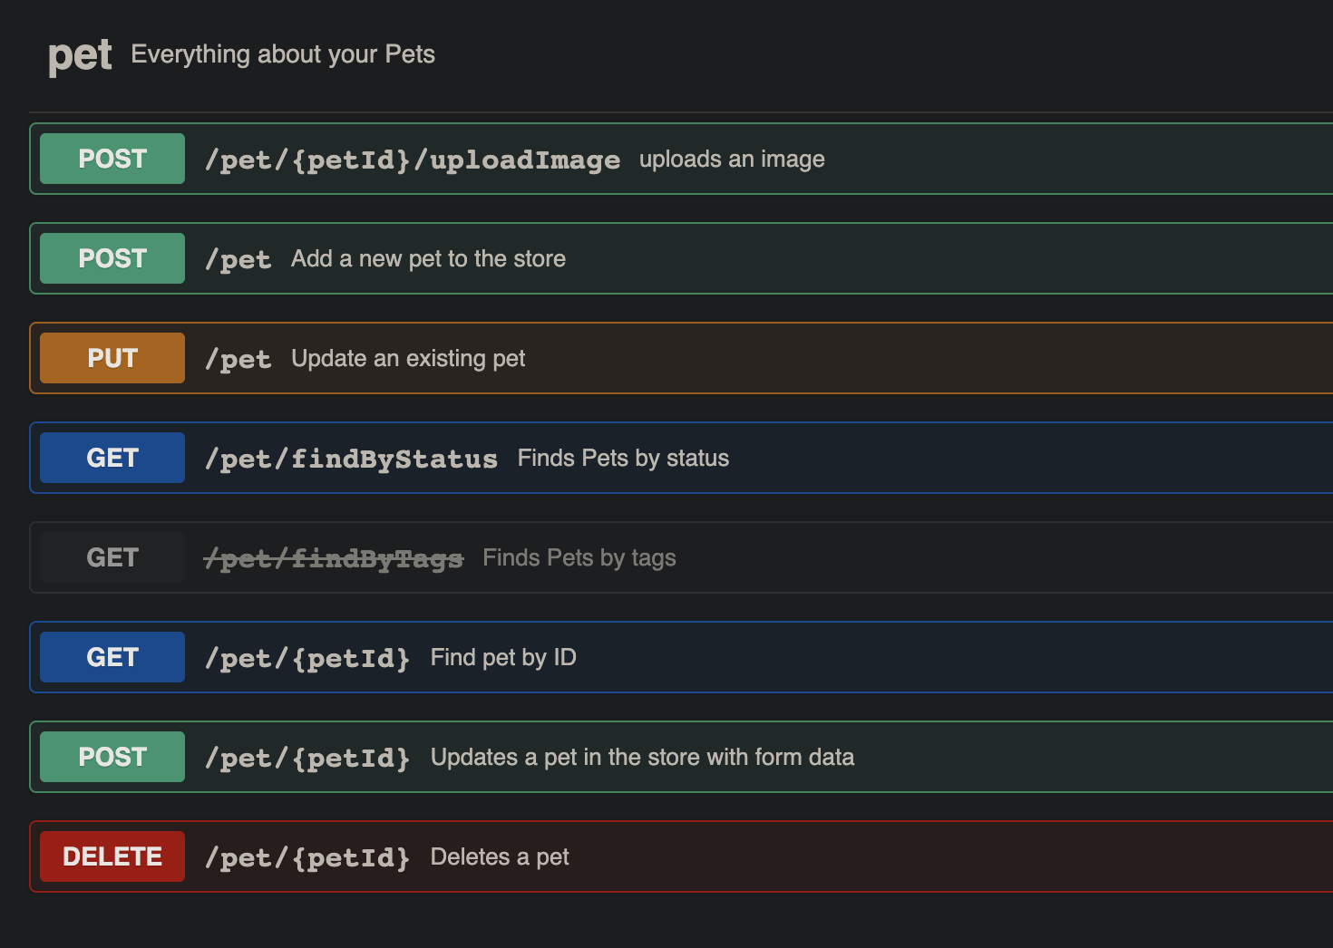Image resolution: width=1333 pixels, height=948 pixels.
Task: Click the orange PUT method badge
Action: pos(112,358)
